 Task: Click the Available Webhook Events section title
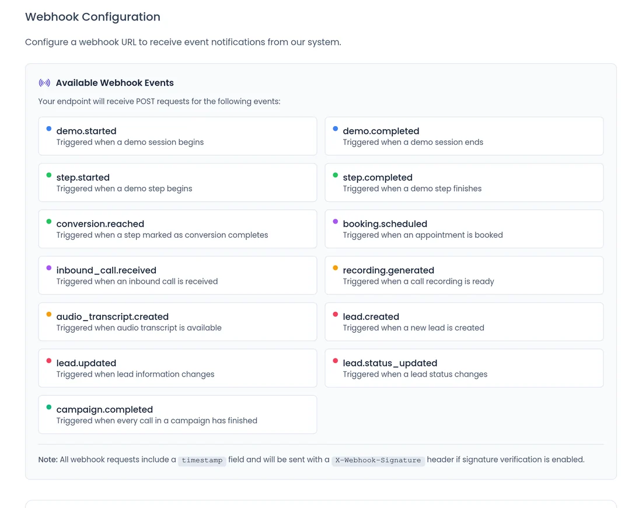(x=114, y=83)
